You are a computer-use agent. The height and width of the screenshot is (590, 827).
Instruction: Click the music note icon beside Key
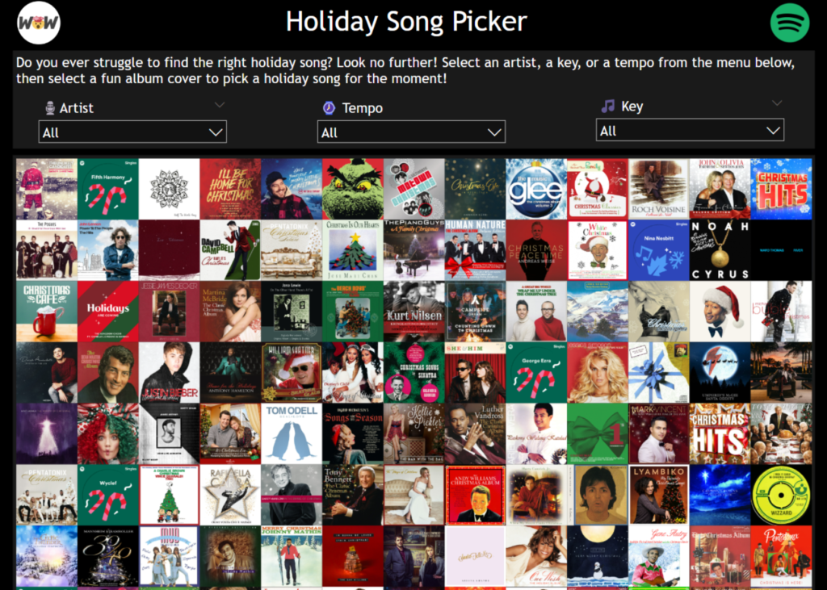point(608,106)
